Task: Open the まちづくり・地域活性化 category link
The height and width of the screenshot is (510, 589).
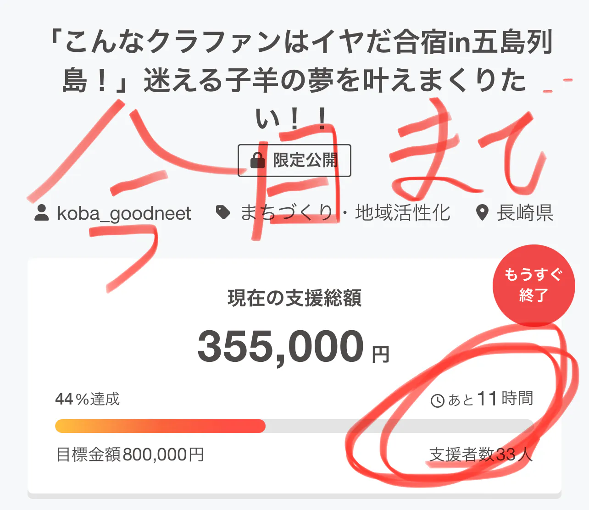Action: pos(345,213)
